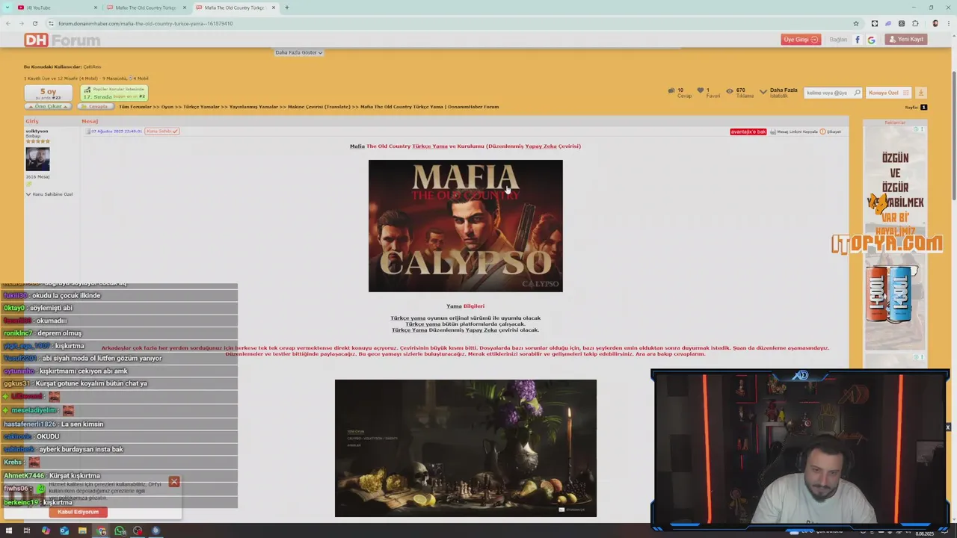The width and height of the screenshot is (957, 538).
Task: Close the cookie notice popup
Action: click(174, 482)
